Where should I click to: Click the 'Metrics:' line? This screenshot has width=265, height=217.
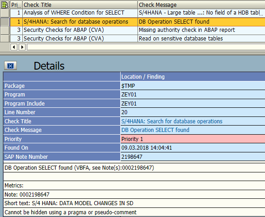[x=134, y=186]
